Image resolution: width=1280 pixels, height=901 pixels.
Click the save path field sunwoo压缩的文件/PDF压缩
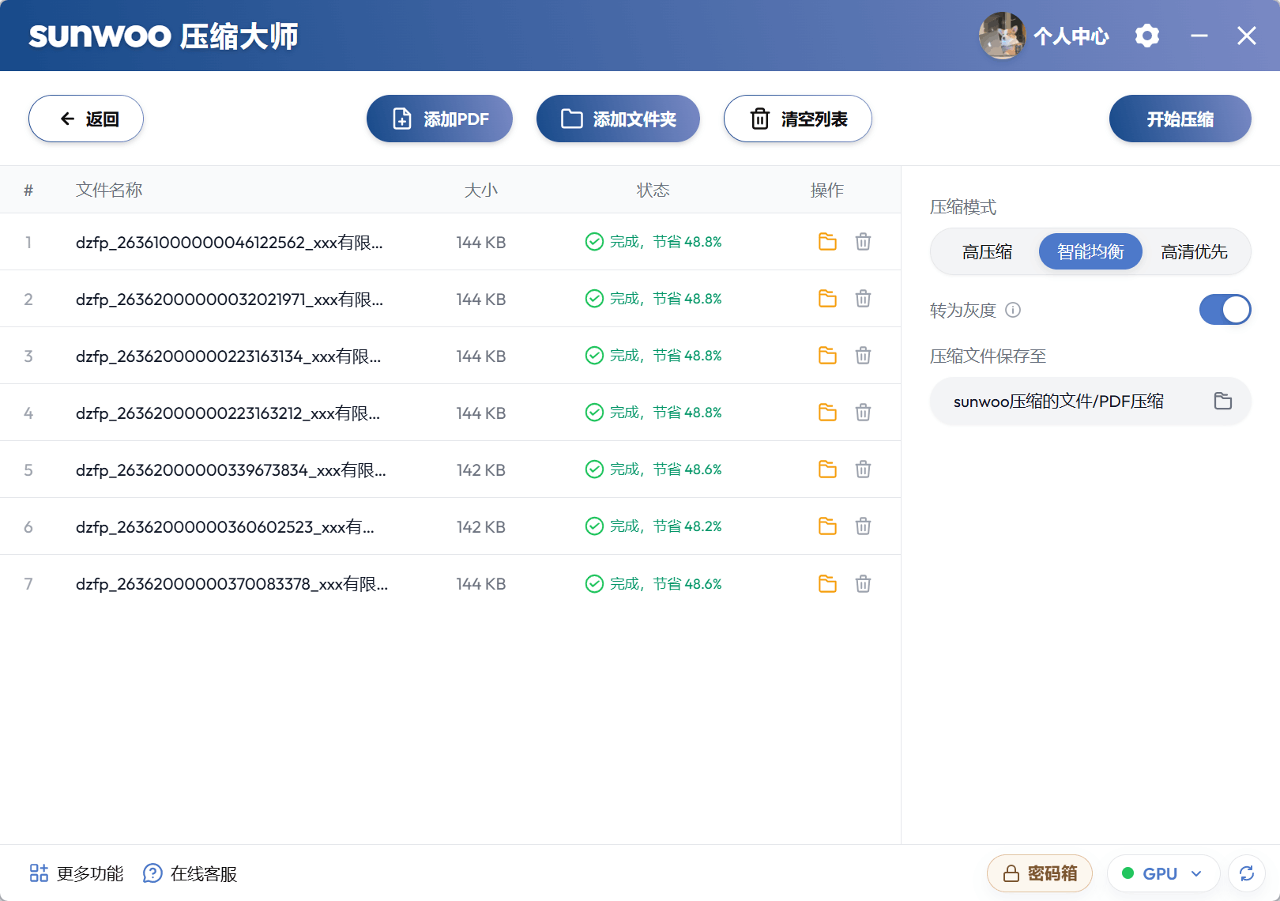1090,401
